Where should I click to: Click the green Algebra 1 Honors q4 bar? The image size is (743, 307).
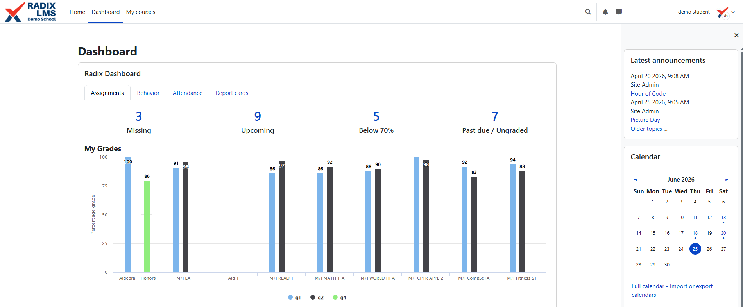coord(147,227)
